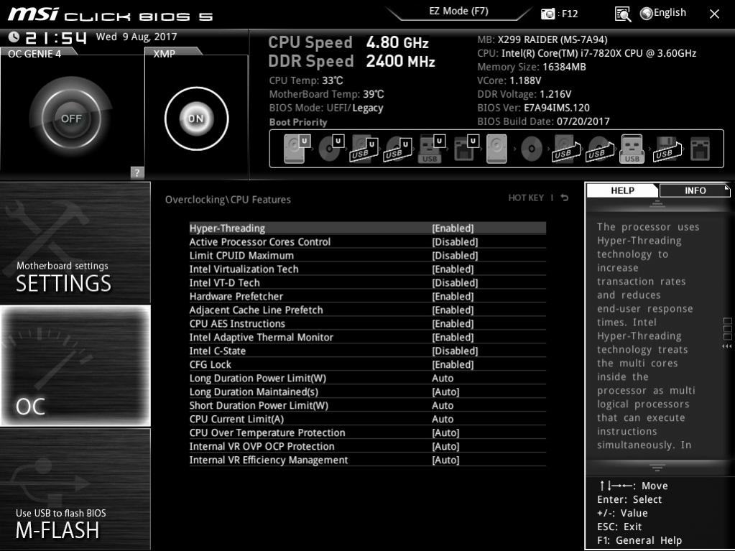
Task: Toggle Active Processor Cores Control setting
Action: (x=368, y=242)
